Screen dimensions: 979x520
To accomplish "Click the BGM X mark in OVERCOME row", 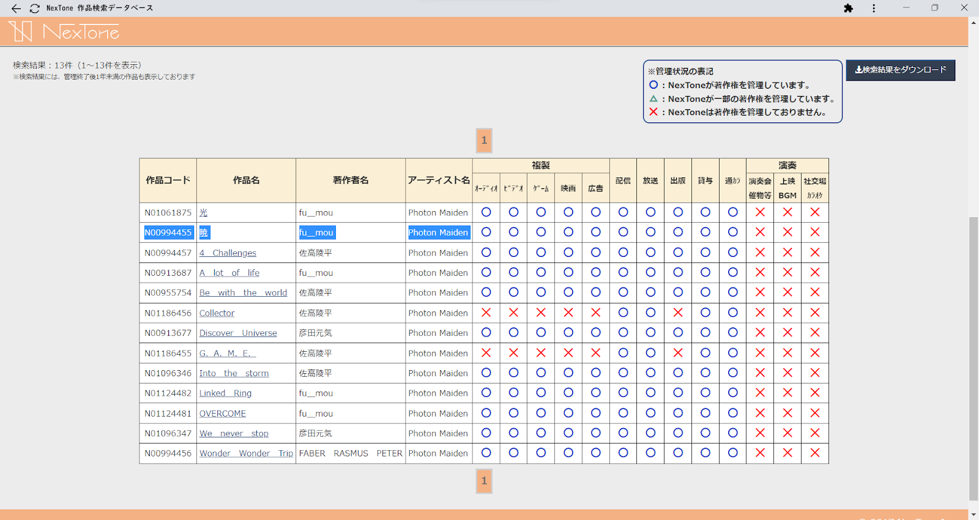I will click(x=787, y=414).
